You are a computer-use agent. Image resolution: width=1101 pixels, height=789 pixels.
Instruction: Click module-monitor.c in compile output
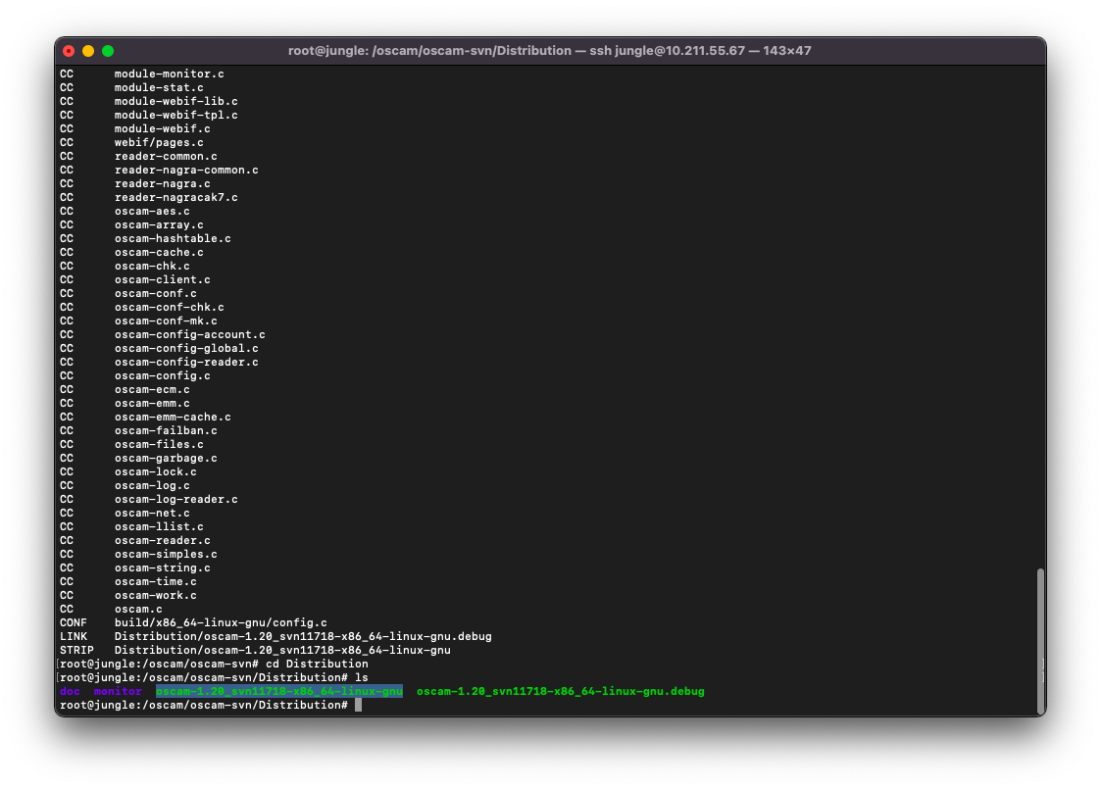click(x=170, y=74)
